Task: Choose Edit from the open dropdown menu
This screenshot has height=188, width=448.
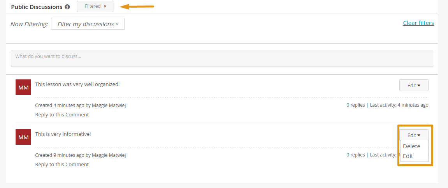Action: coord(408,156)
